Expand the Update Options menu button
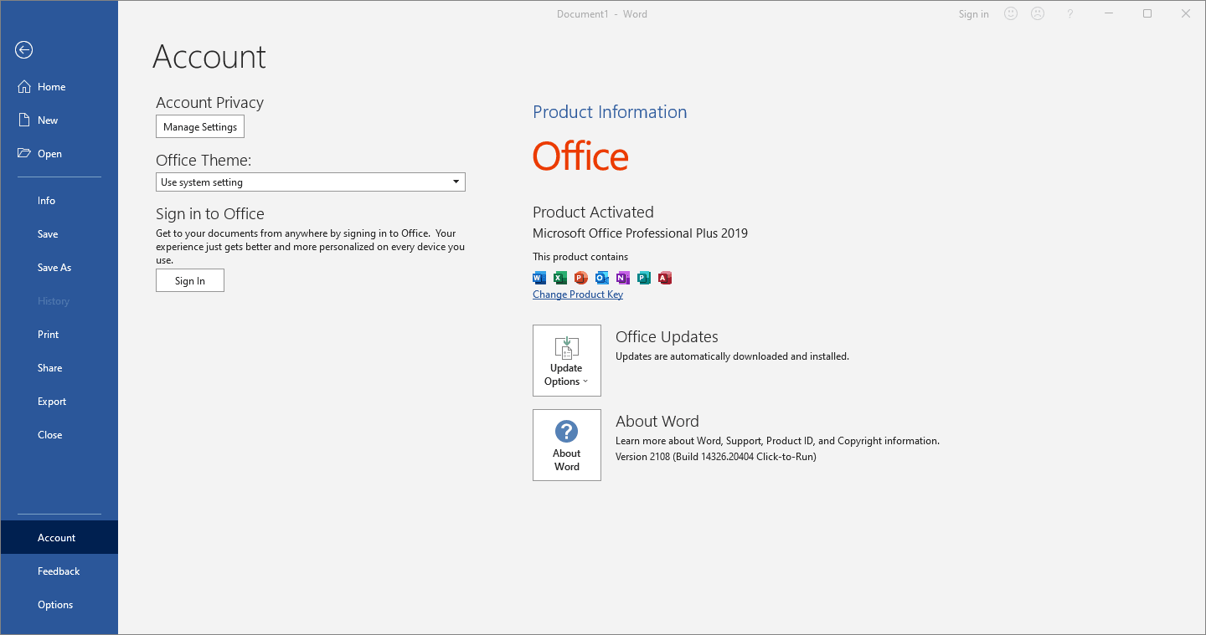The image size is (1206, 635). pyautogui.click(x=567, y=361)
